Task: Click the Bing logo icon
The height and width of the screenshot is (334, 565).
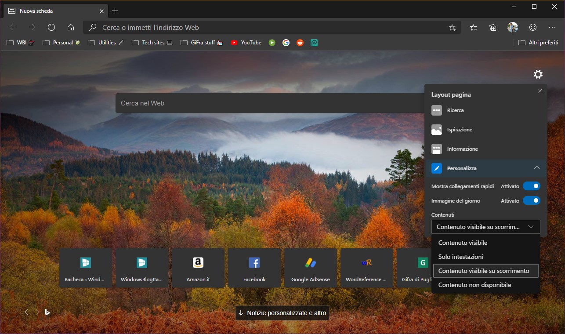Action: tap(47, 312)
